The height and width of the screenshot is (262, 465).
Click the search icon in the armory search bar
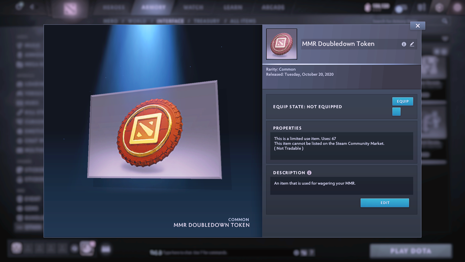tap(445, 21)
